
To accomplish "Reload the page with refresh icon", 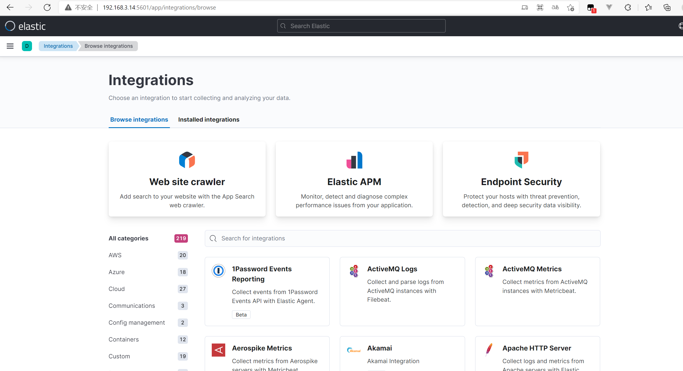I will tap(47, 8).
